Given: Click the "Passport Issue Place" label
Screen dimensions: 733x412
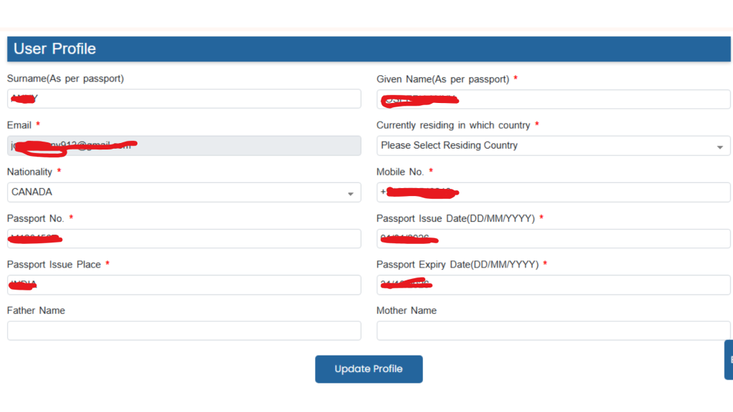Looking at the screenshot, I should pyautogui.click(x=54, y=265).
